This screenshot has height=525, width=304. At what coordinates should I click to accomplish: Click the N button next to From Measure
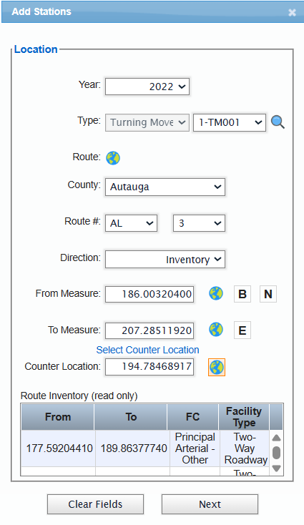click(x=268, y=294)
